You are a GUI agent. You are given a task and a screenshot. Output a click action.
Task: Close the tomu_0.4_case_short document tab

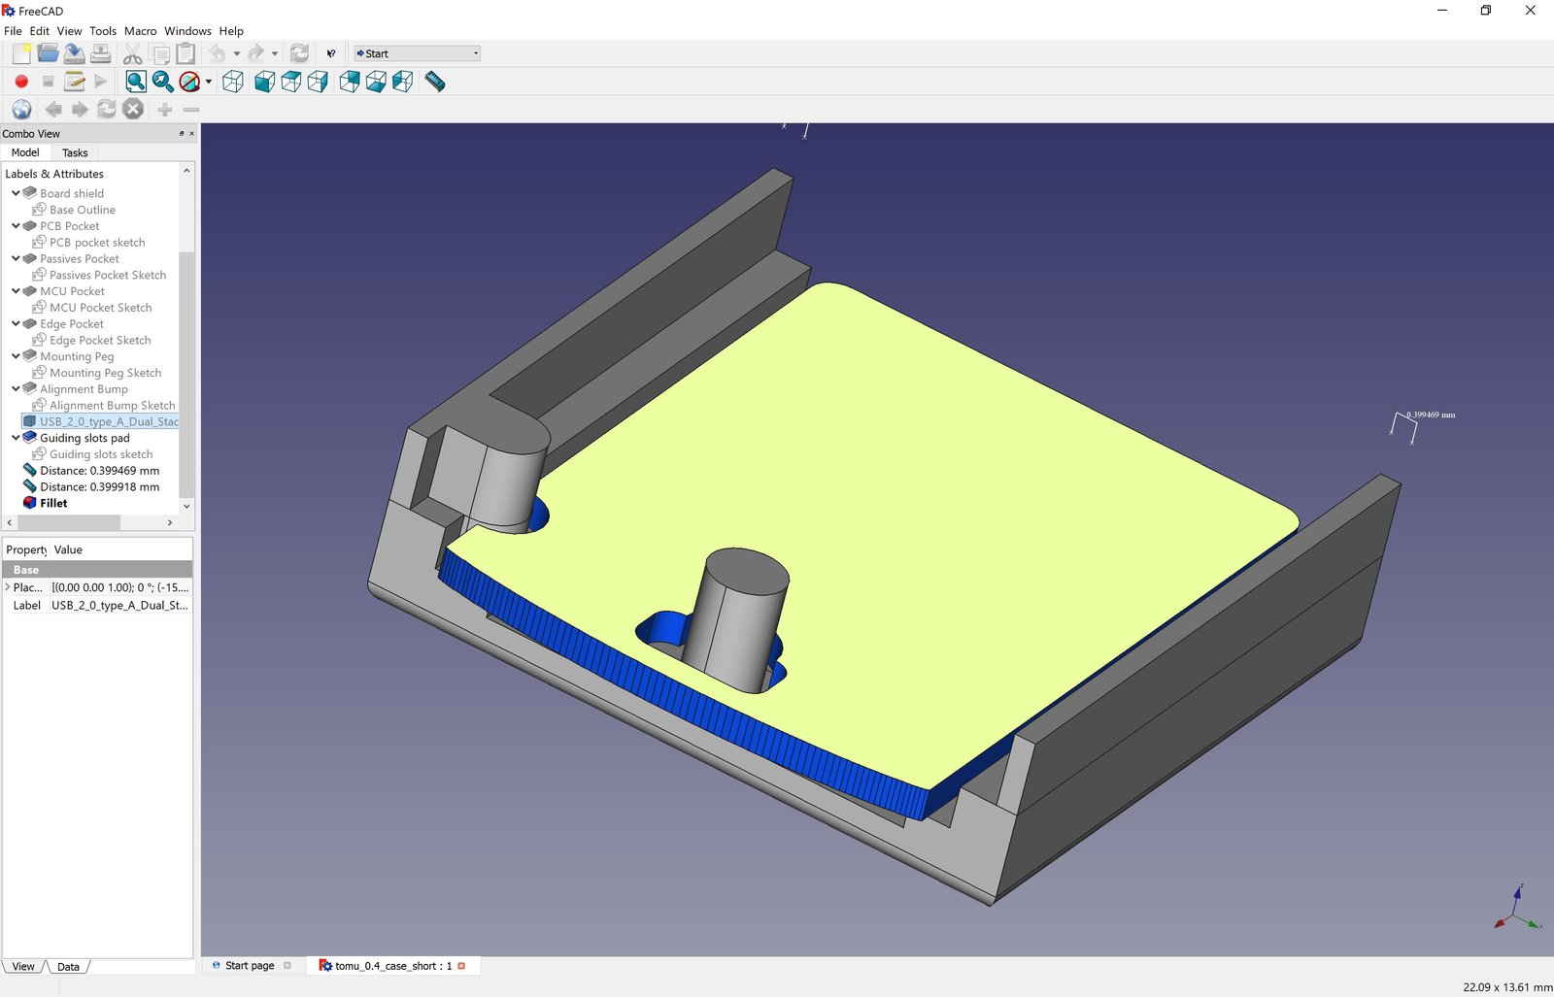[x=461, y=966]
